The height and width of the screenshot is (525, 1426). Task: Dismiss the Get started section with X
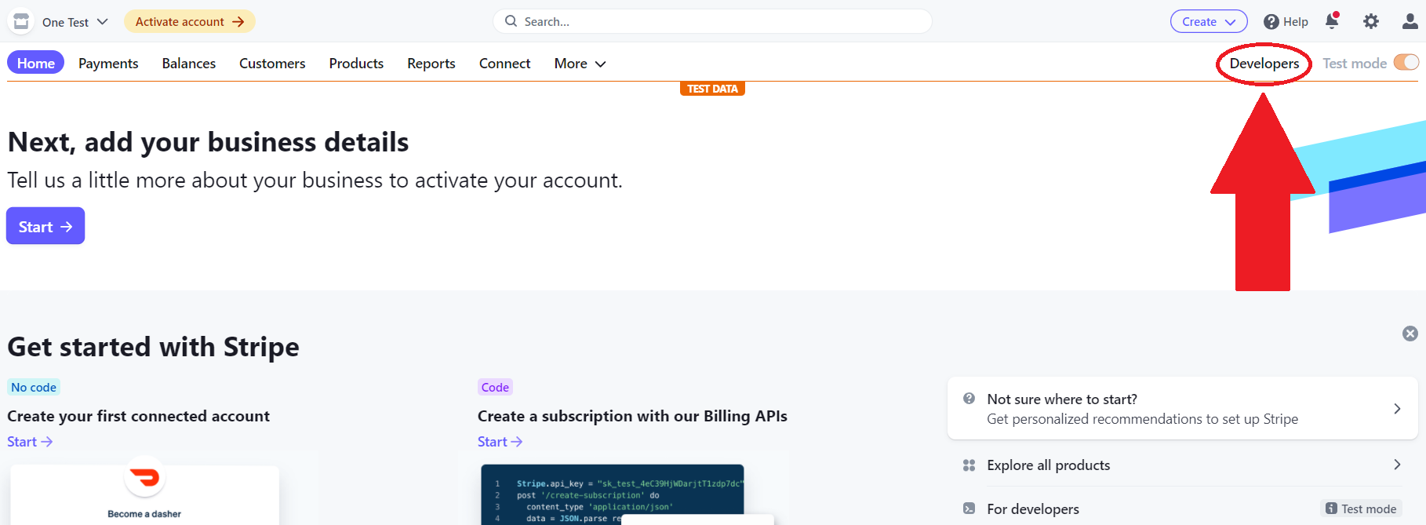pyautogui.click(x=1410, y=334)
